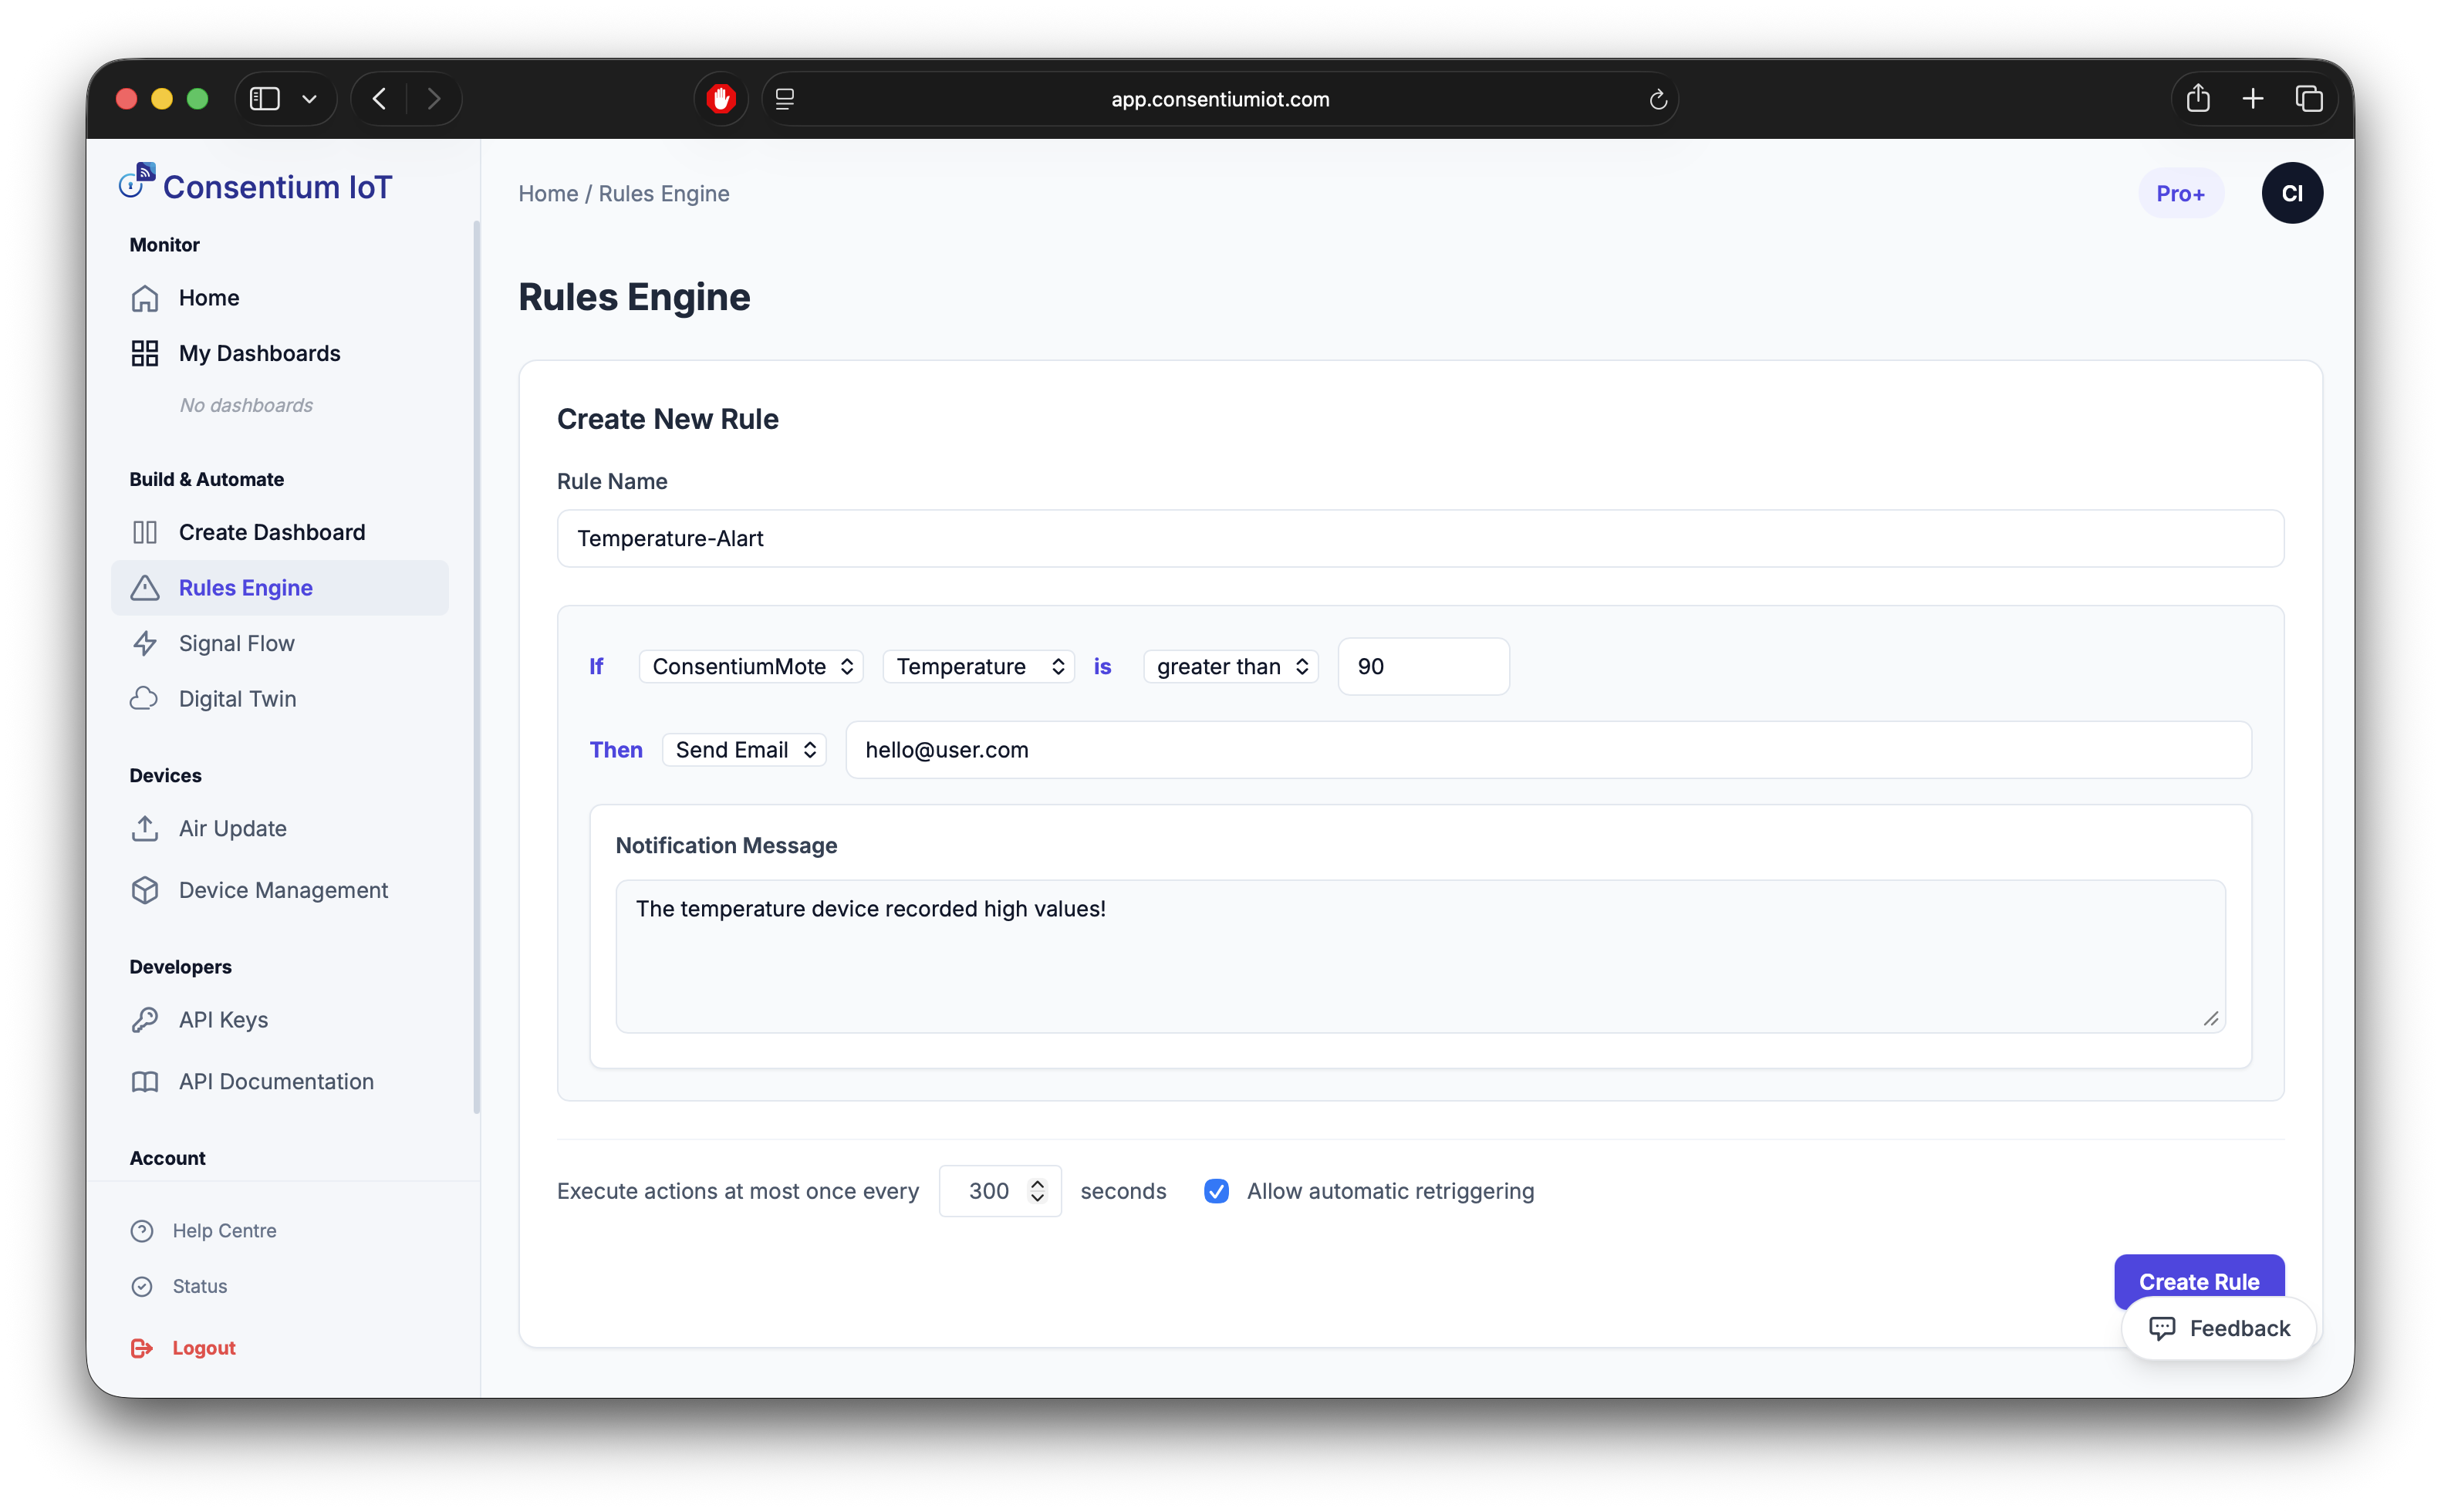
Task: Click the threshold value field showing 90
Action: [x=1423, y=666]
